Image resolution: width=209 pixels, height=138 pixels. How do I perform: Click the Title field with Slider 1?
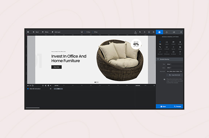click(x=174, y=64)
